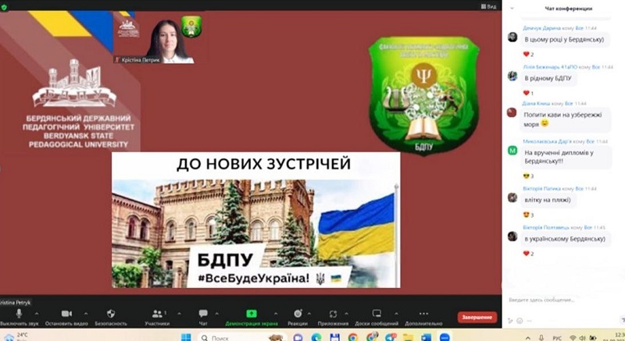Click green M avatar of Миколаєвська

click(x=512, y=151)
